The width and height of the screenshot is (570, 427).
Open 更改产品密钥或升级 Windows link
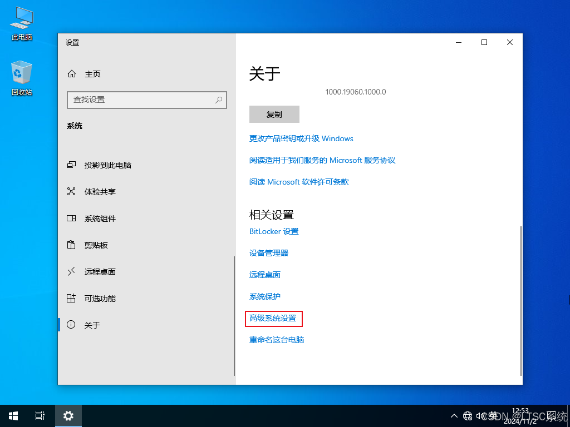coord(301,138)
